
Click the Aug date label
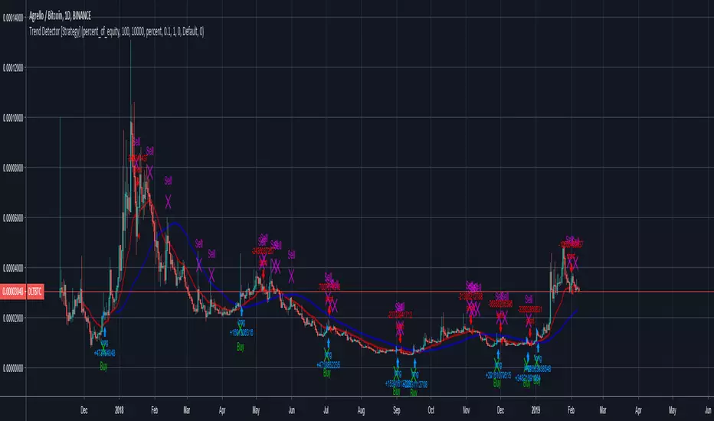pyautogui.click(x=361, y=410)
